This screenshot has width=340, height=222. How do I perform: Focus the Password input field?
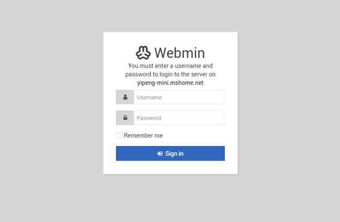click(x=179, y=118)
